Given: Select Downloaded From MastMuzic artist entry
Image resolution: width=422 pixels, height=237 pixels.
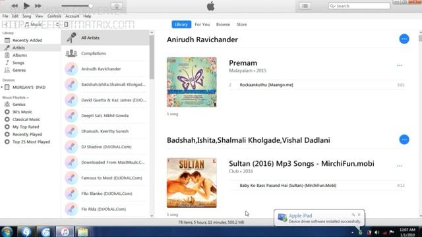Looking at the screenshot, I should (x=105, y=163).
